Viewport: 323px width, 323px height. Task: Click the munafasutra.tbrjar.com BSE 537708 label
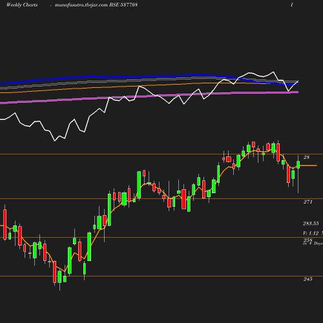[x=96, y=5]
